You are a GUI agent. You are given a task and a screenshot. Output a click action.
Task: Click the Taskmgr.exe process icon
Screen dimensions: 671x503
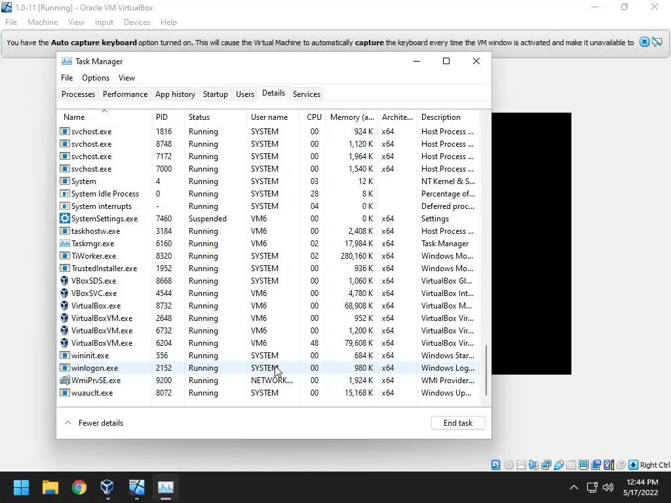coord(65,244)
